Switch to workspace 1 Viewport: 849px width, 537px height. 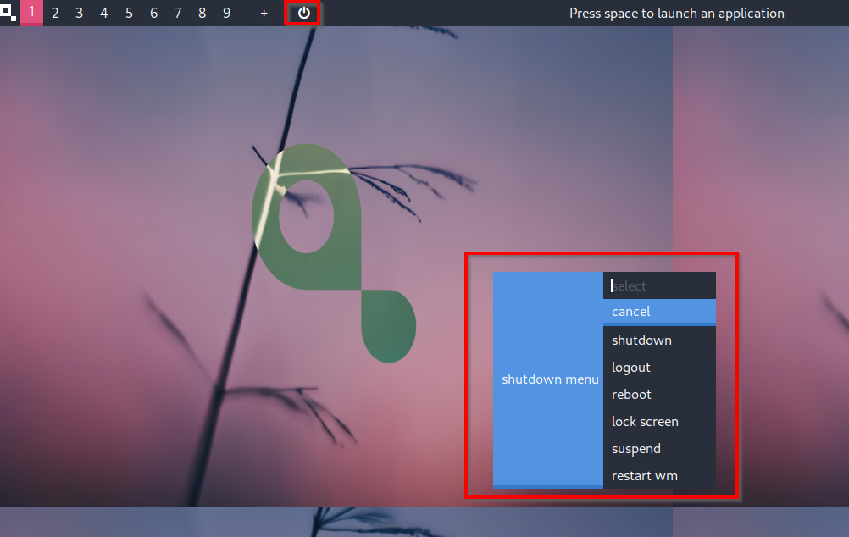click(x=31, y=13)
